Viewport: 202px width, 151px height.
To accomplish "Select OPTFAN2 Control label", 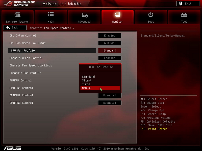I will pos(21,95).
